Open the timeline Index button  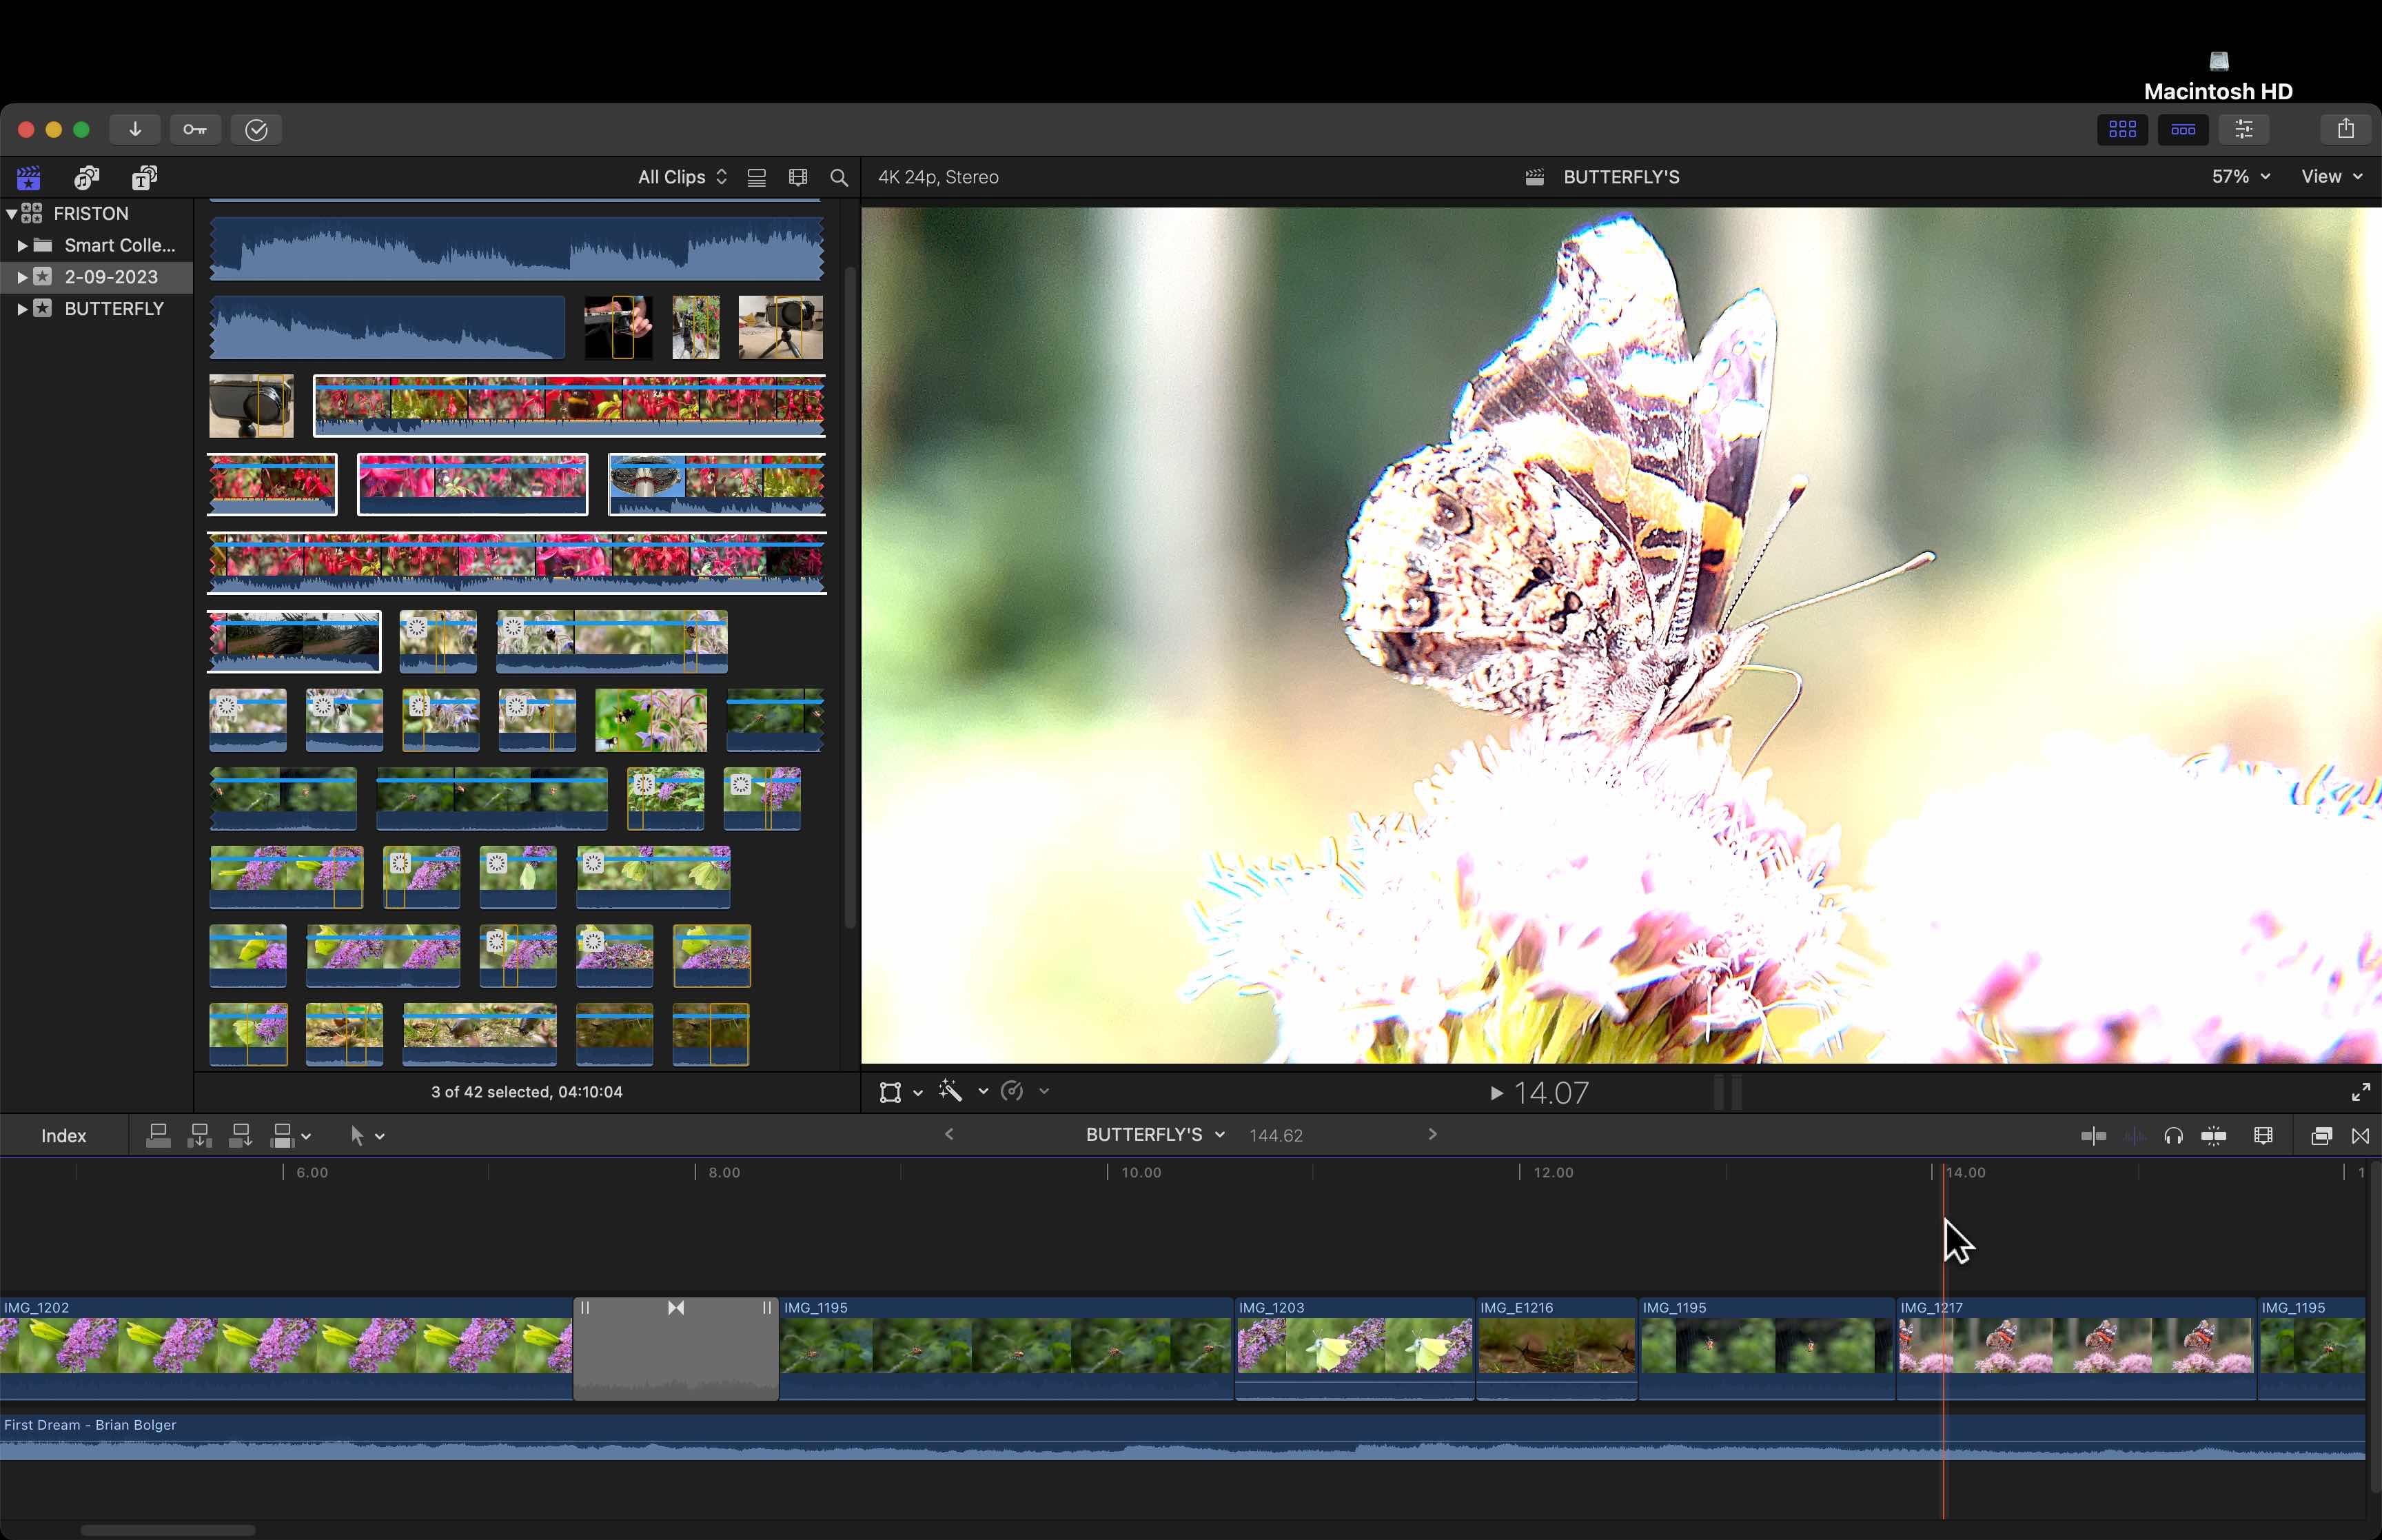click(63, 1135)
